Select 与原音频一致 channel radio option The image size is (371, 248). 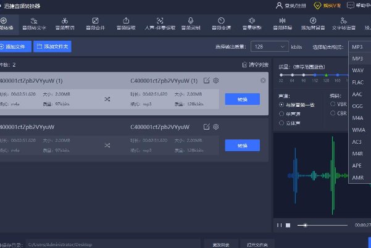(x=281, y=105)
